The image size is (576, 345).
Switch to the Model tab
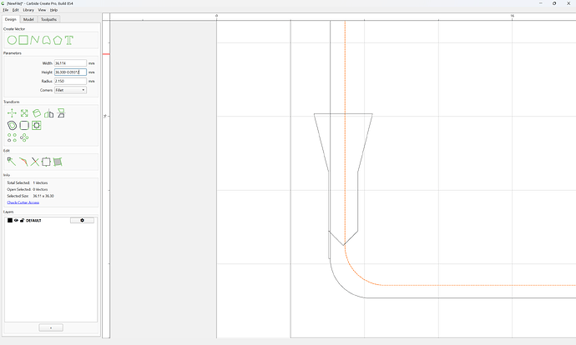28,19
